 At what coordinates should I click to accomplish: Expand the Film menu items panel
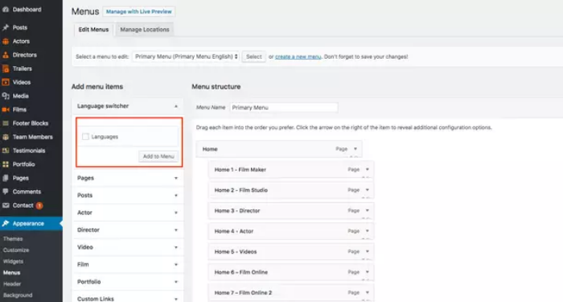tap(176, 265)
